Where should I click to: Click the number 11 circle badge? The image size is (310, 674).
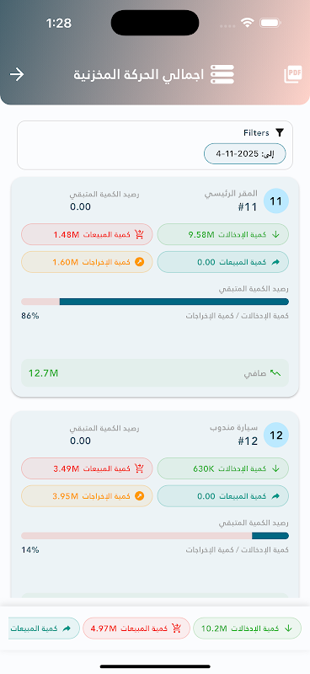tap(276, 201)
